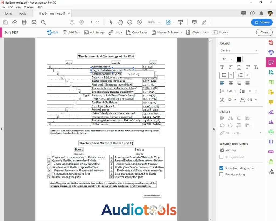Viewport: 276px width, 221px height.
Task: Switch to the Tools tab
Action: pos(23,13)
